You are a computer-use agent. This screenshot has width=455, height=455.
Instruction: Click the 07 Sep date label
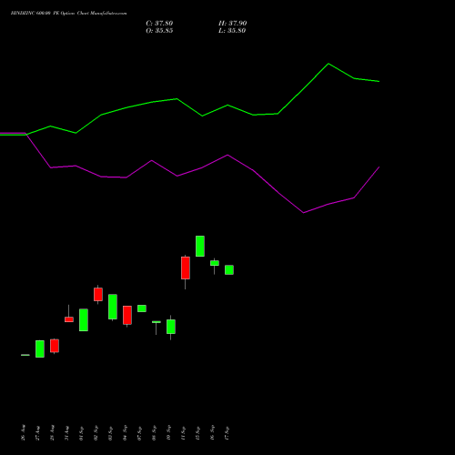(x=140, y=432)
